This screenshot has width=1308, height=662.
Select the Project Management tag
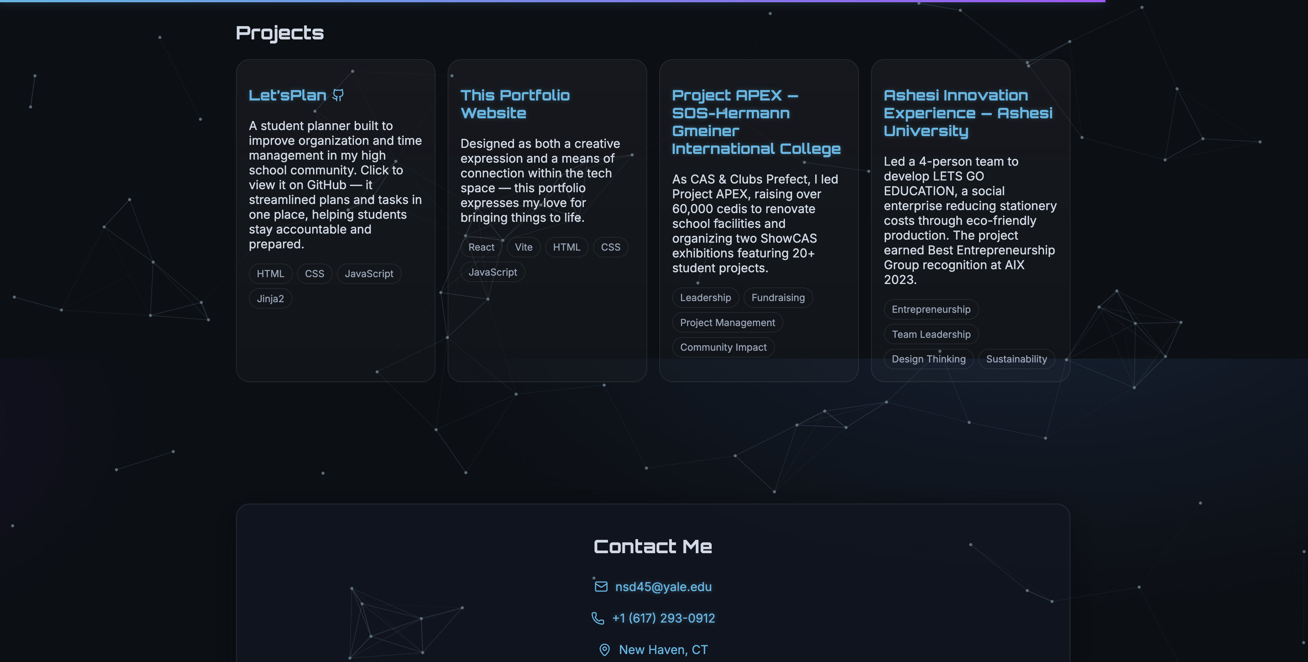727,322
